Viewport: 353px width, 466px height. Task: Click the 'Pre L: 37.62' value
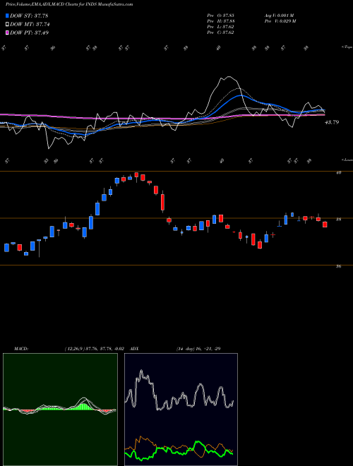pyautogui.click(x=220, y=27)
